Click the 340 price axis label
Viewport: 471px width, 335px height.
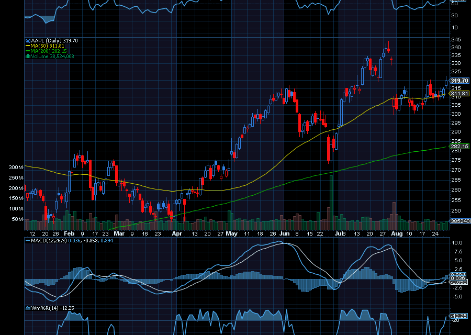(x=456, y=48)
